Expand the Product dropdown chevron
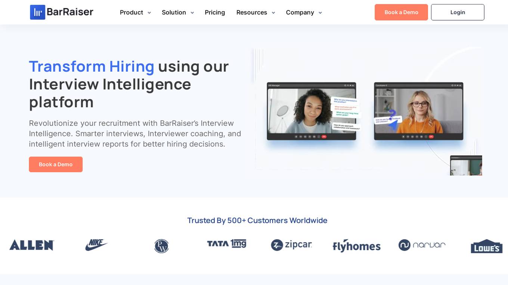 (149, 13)
